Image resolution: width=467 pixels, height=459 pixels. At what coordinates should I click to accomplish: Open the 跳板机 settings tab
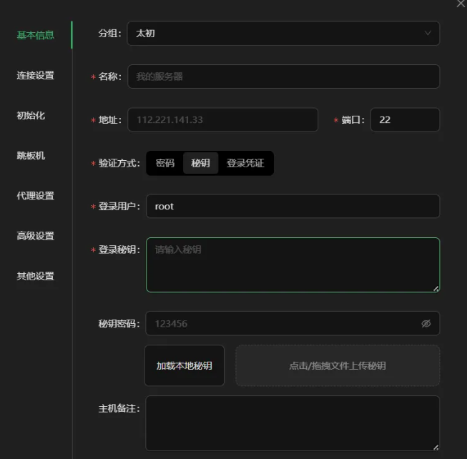pyautogui.click(x=31, y=155)
